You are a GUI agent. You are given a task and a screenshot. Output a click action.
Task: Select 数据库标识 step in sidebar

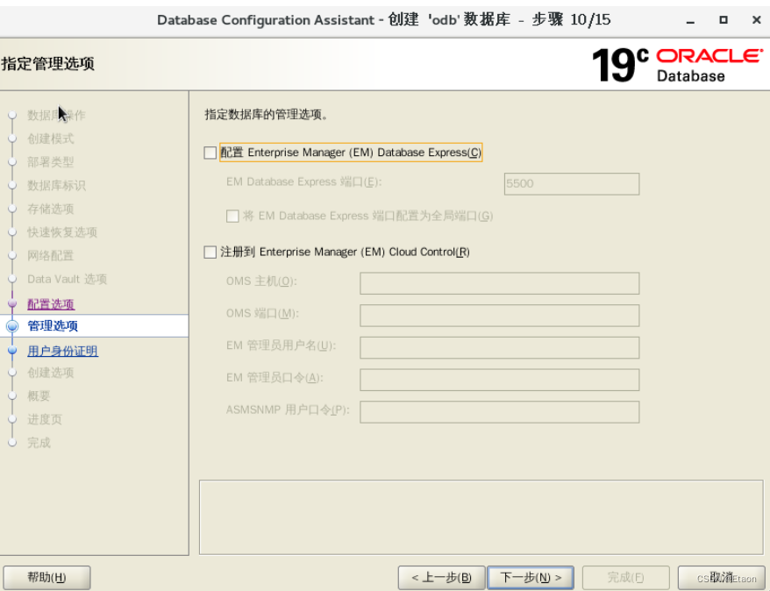click(56, 186)
